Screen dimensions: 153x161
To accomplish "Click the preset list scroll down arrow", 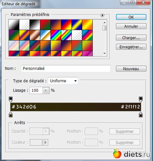I will point(105,54).
